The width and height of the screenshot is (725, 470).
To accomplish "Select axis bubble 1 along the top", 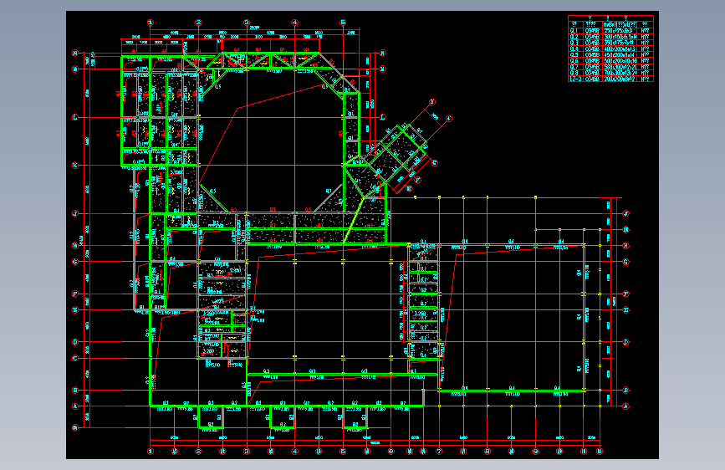I will coord(151,23).
